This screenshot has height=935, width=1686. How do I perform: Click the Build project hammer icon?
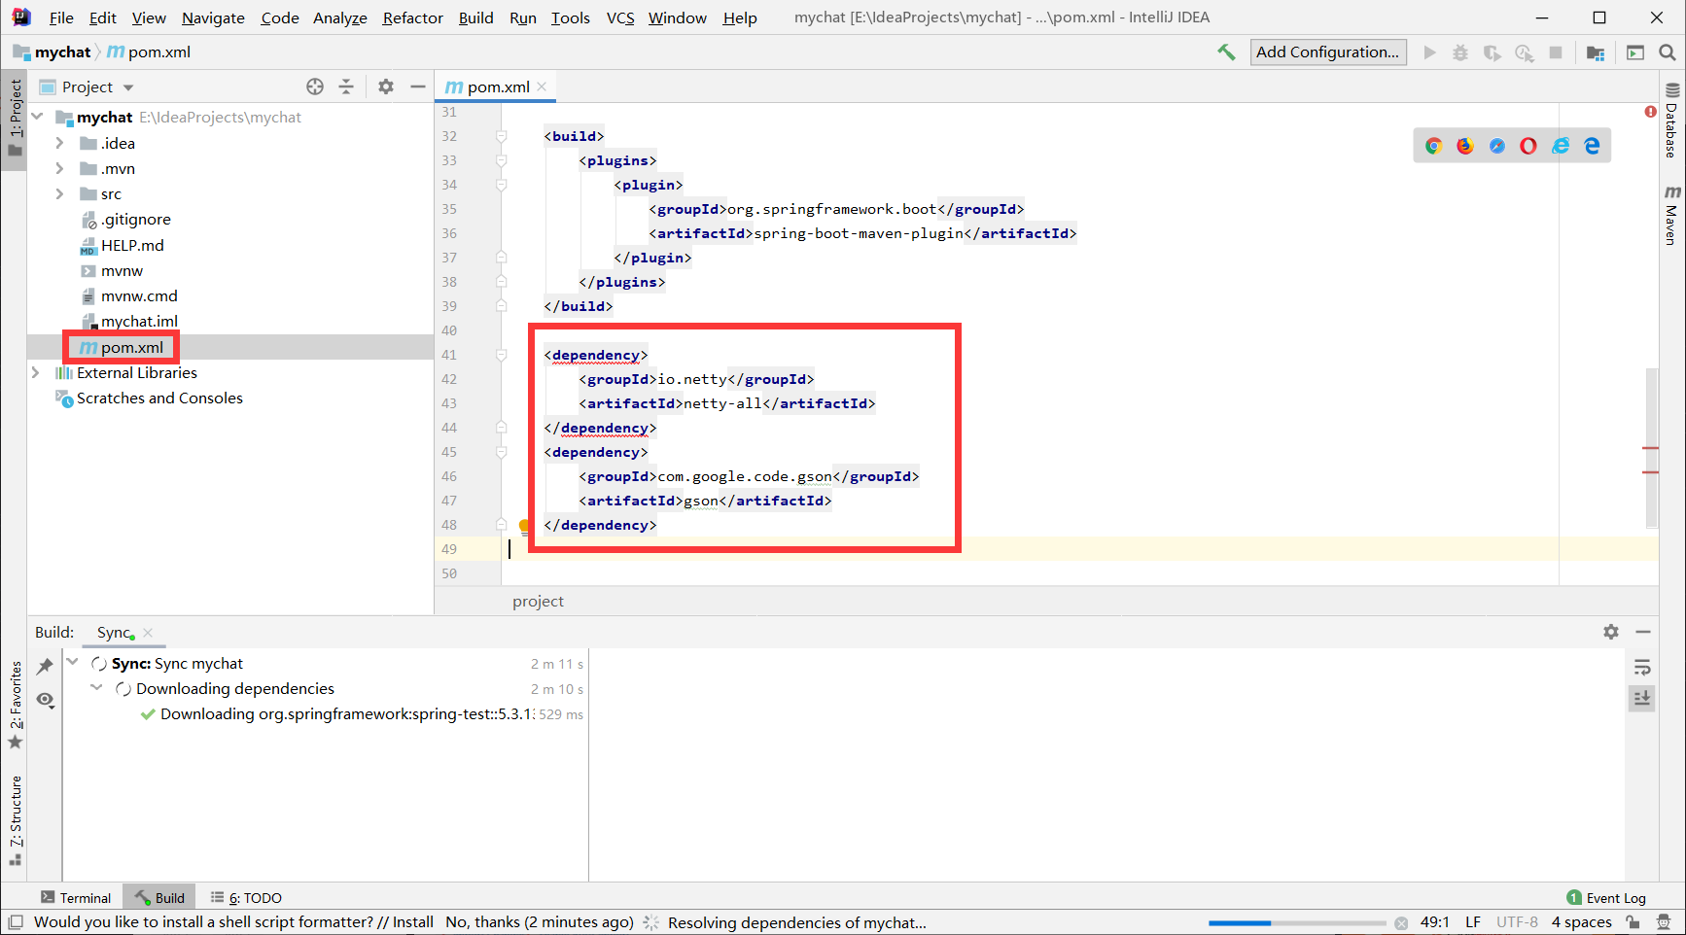1226,52
